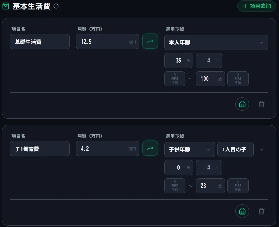Viewport: 279px width, 227px height.
Task: Delete the 子1養育費 item with trash icon
Action: [262, 211]
